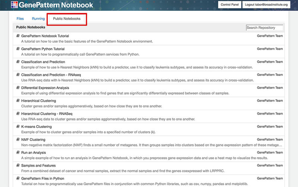Screen dimensions: 298x187
Task: Open Run an Analysis notebook title
Action: pyautogui.click(x=34, y=152)
